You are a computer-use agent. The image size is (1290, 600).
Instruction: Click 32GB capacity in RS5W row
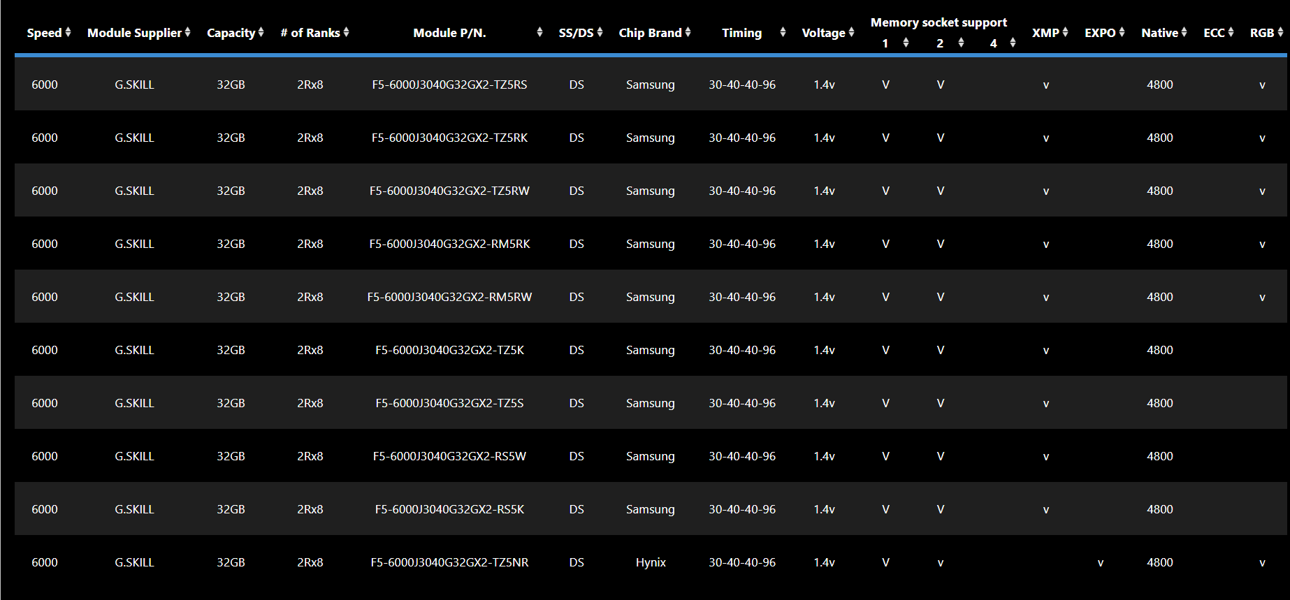(x=231, y=456)
